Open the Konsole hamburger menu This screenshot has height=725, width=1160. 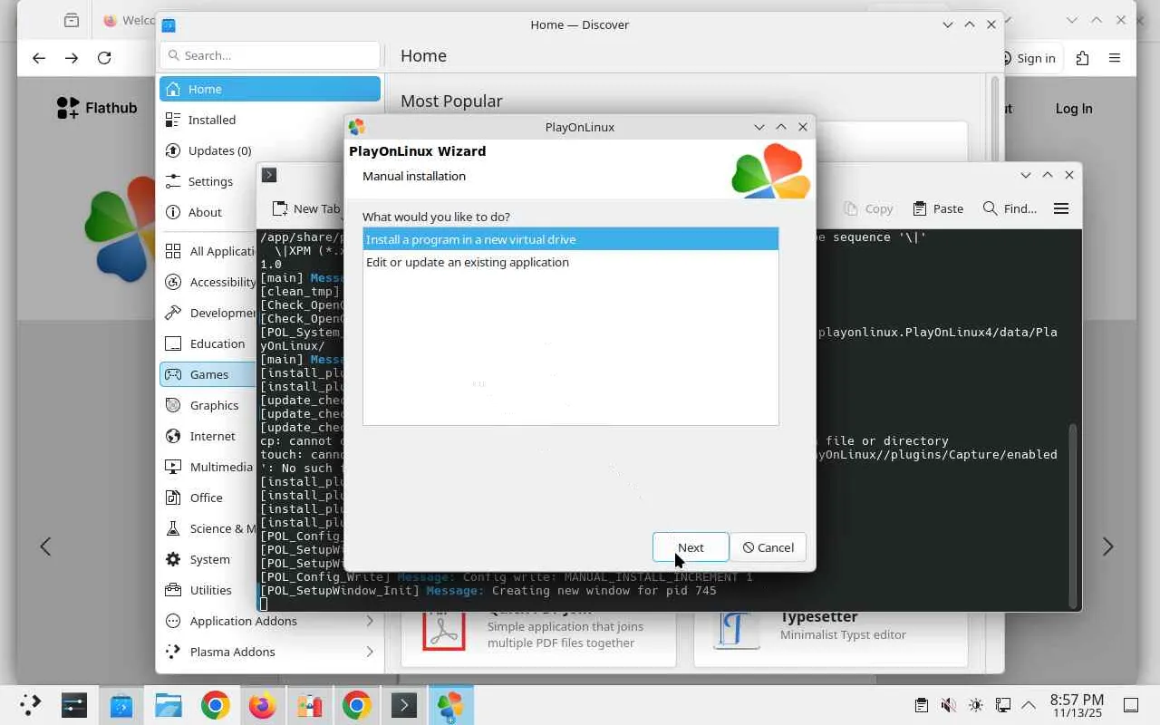pos(1061,208)
